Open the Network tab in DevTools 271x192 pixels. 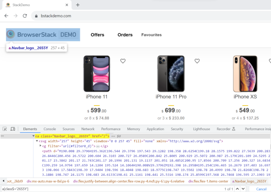(88, 129)
